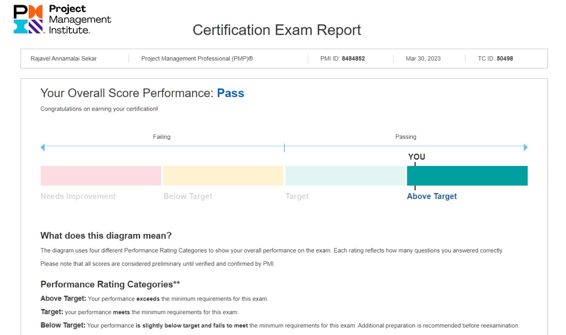
Task: Click the yellow Below Target bar
Action: pos(223,176)
